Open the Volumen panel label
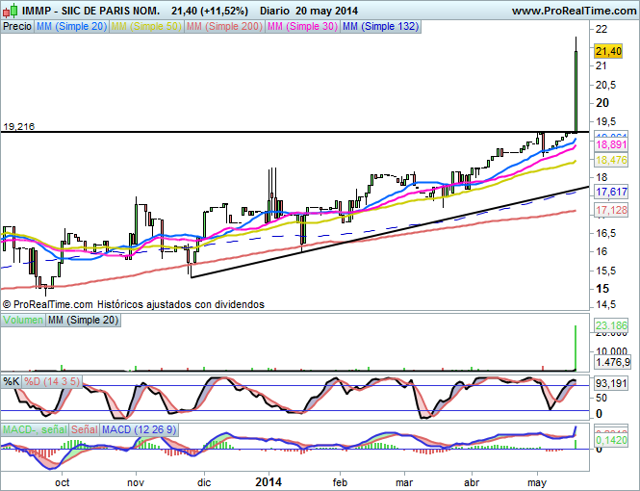The height and width of the screenshot is (491, 640). click(23, 319)
